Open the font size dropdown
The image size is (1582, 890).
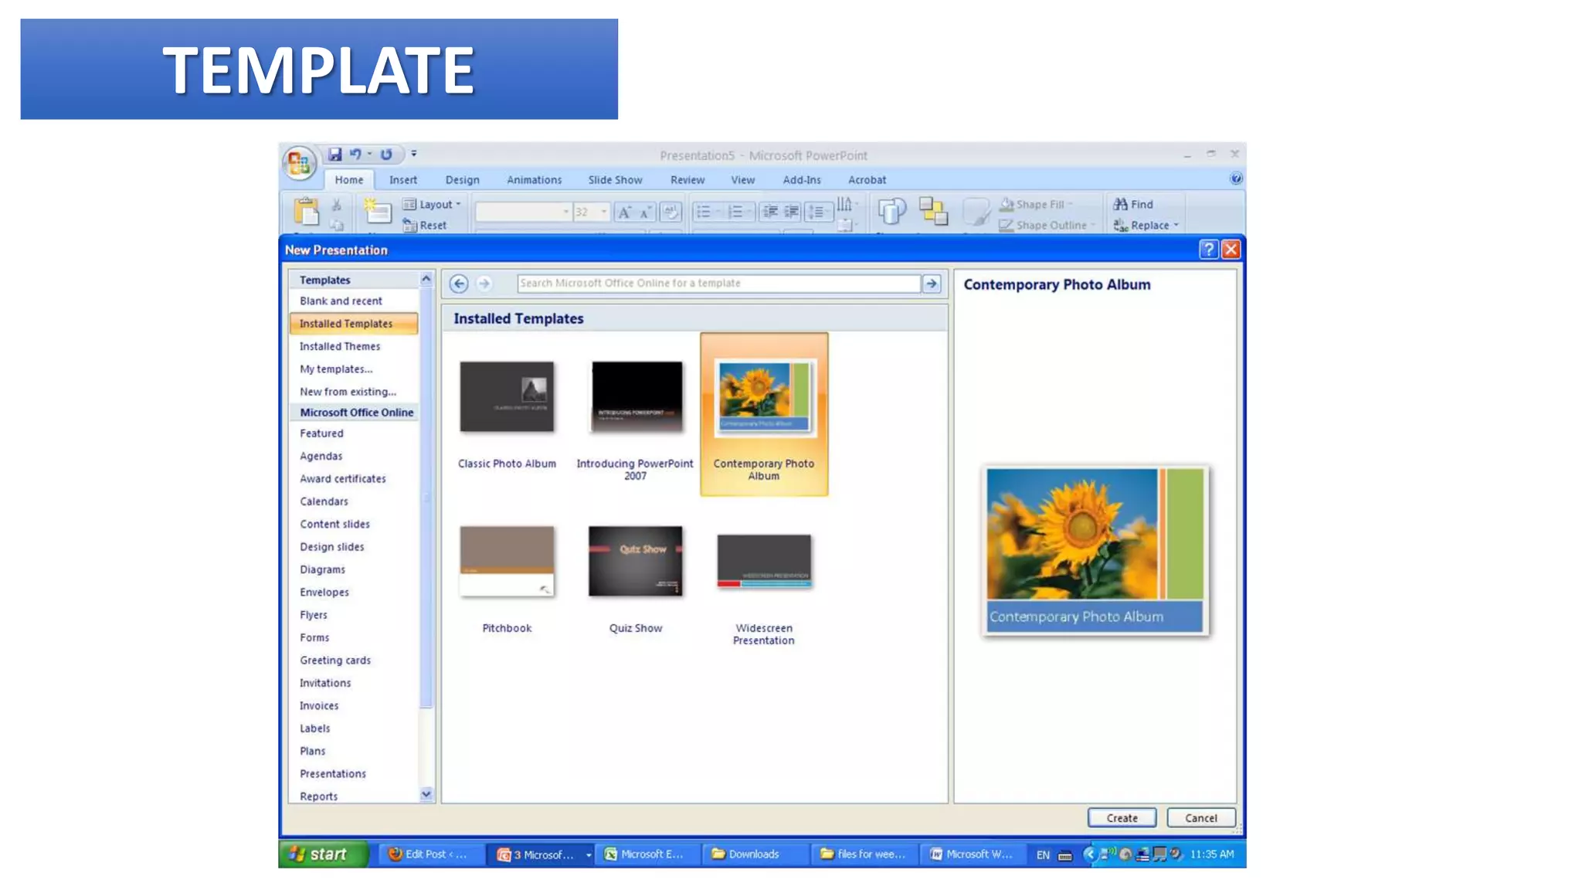tap(603, 212)
